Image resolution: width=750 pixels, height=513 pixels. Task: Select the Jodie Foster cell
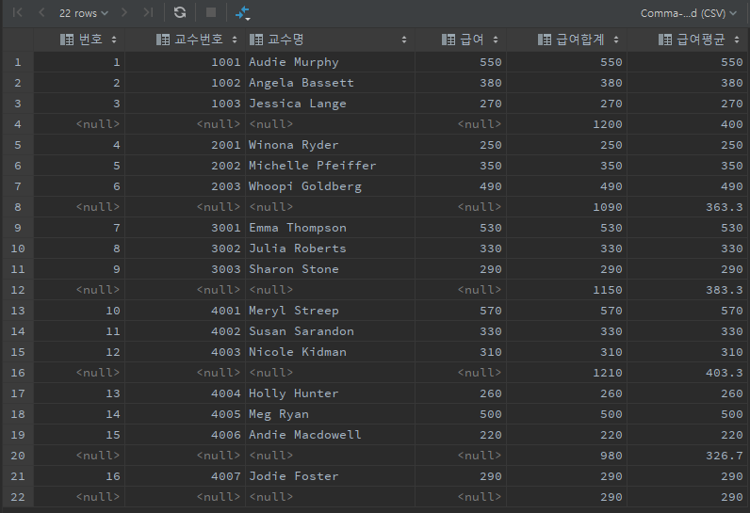tap(330, 476)
